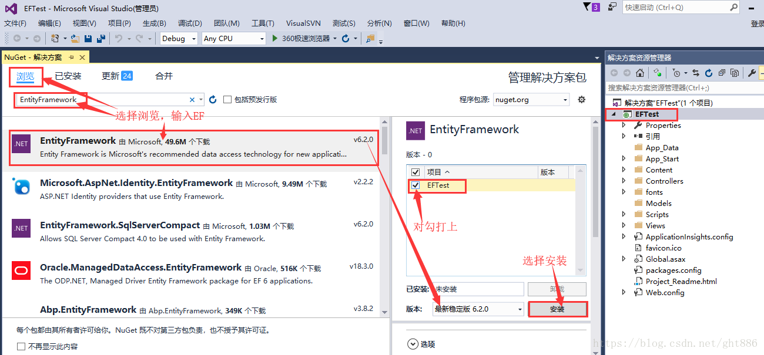
Task: Click Collapse All in Solution Explorer
Action: [722, 73]
